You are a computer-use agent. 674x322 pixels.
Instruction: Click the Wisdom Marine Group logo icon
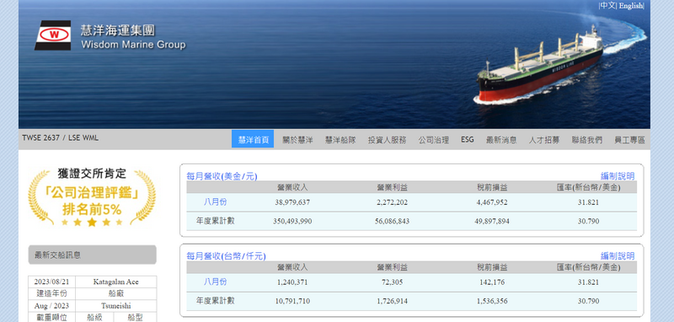53,35
